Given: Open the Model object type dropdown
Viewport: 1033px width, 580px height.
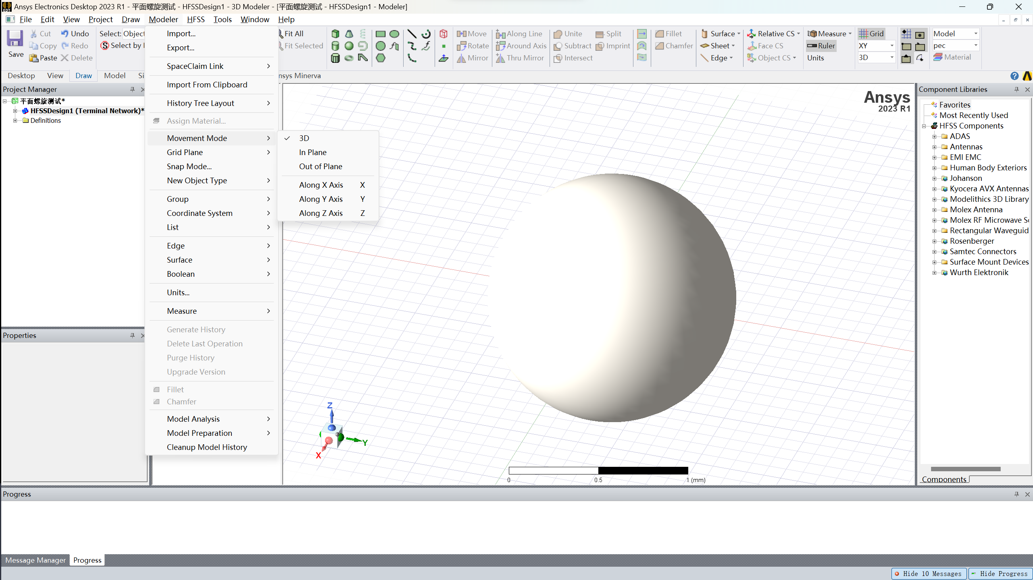Looking at the screenshot, I should 976,34.
